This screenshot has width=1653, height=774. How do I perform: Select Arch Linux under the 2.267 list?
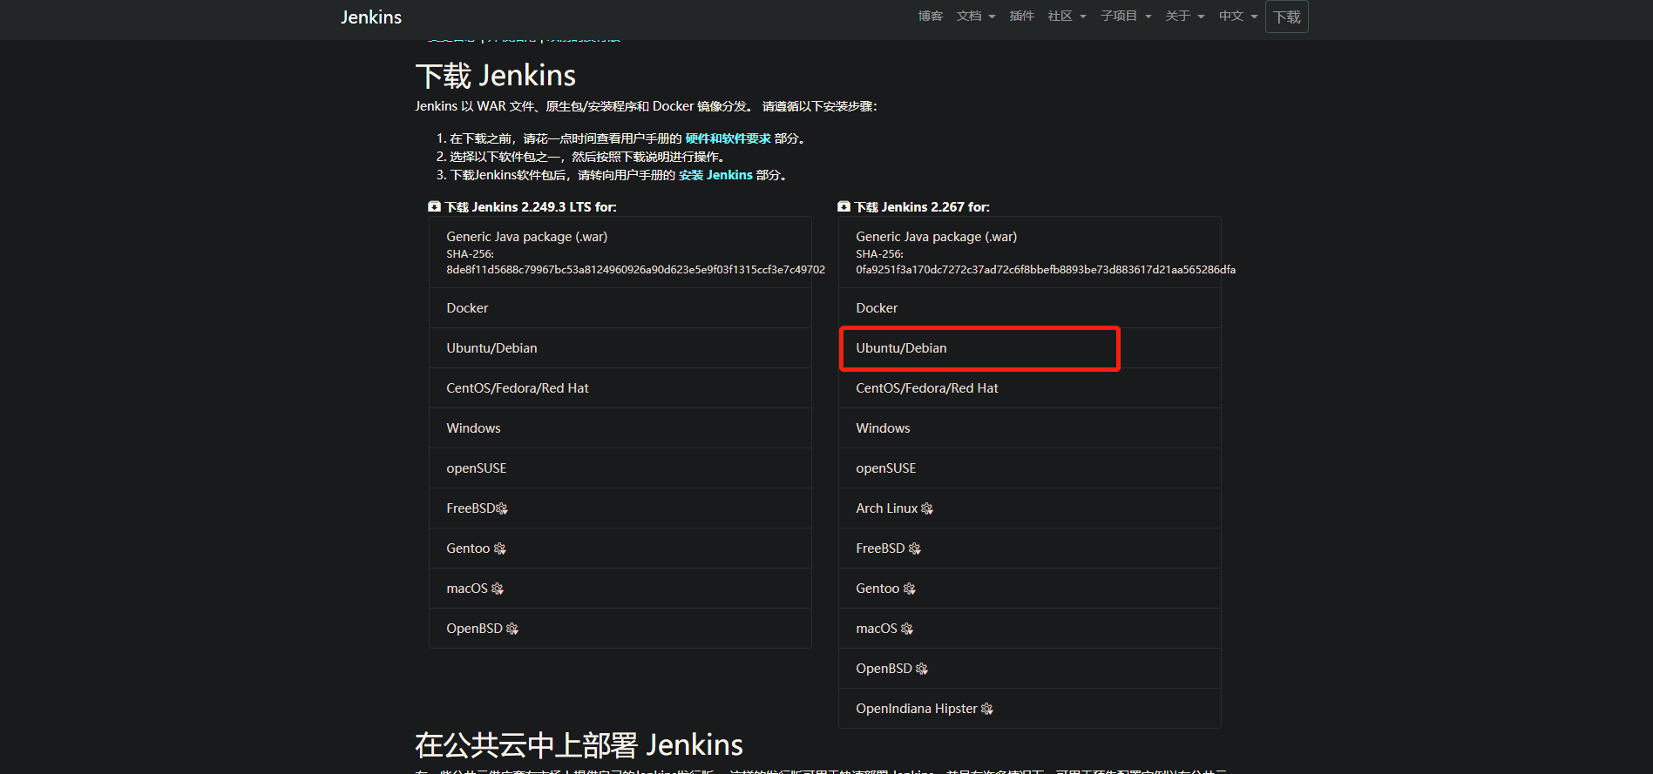[x=1029, y=508]
